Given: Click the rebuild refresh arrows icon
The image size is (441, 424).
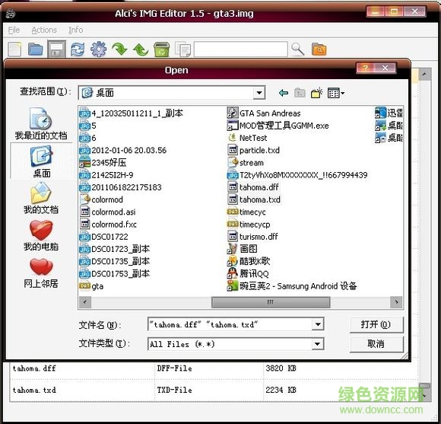Looking at the screenshot, I should point(78,49).
